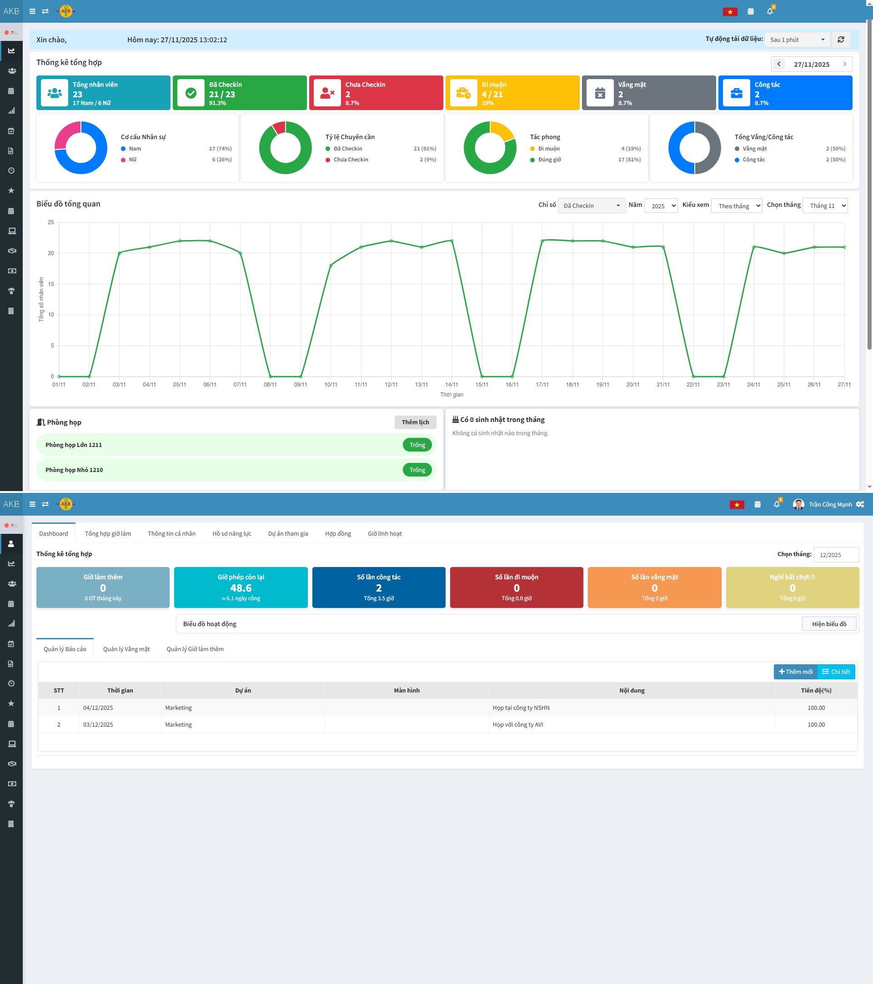
Task: Click the refresh data icon button
Action: (841, 40)
